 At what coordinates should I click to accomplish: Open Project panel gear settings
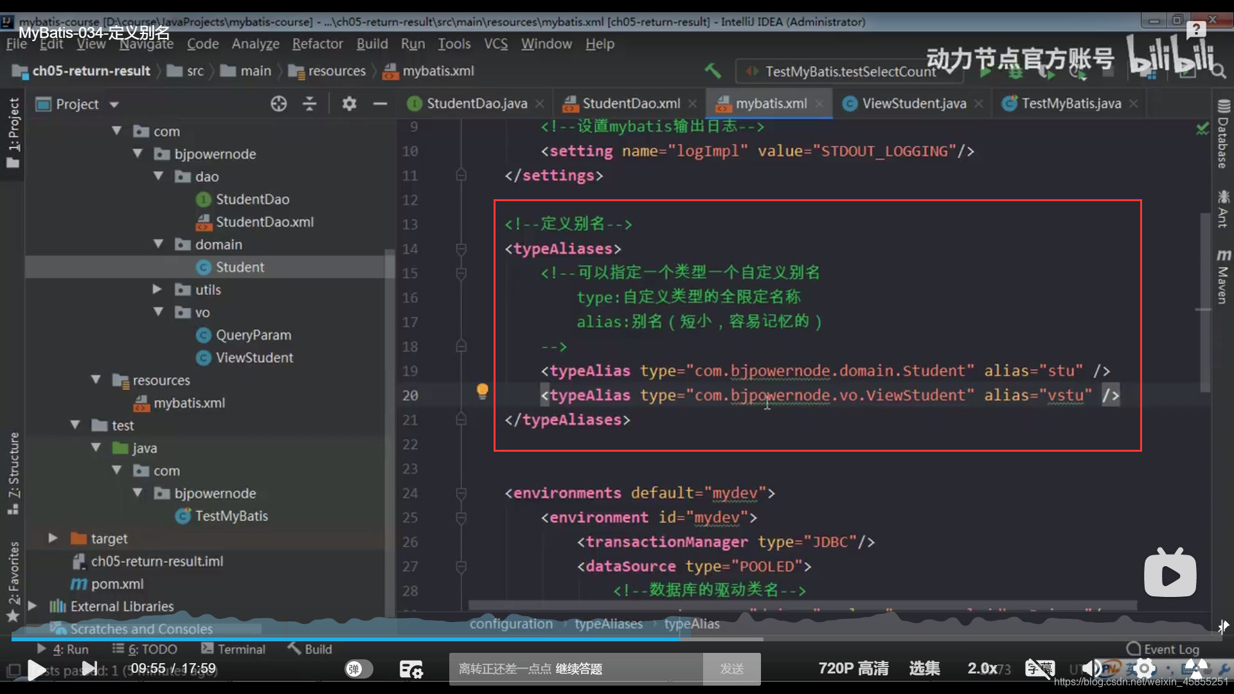click(349, 103)
